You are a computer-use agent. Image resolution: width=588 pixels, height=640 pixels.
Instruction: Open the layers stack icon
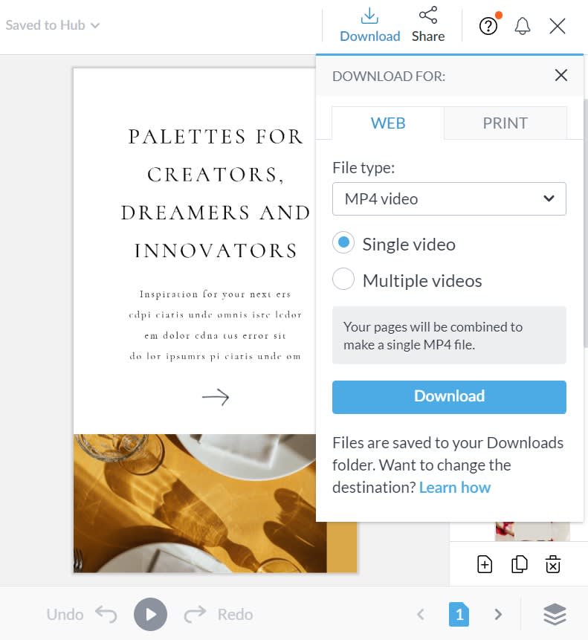(x=555, y=614)
